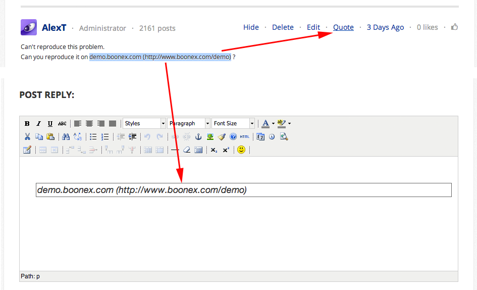Click the subscript button

coord(214,150)
